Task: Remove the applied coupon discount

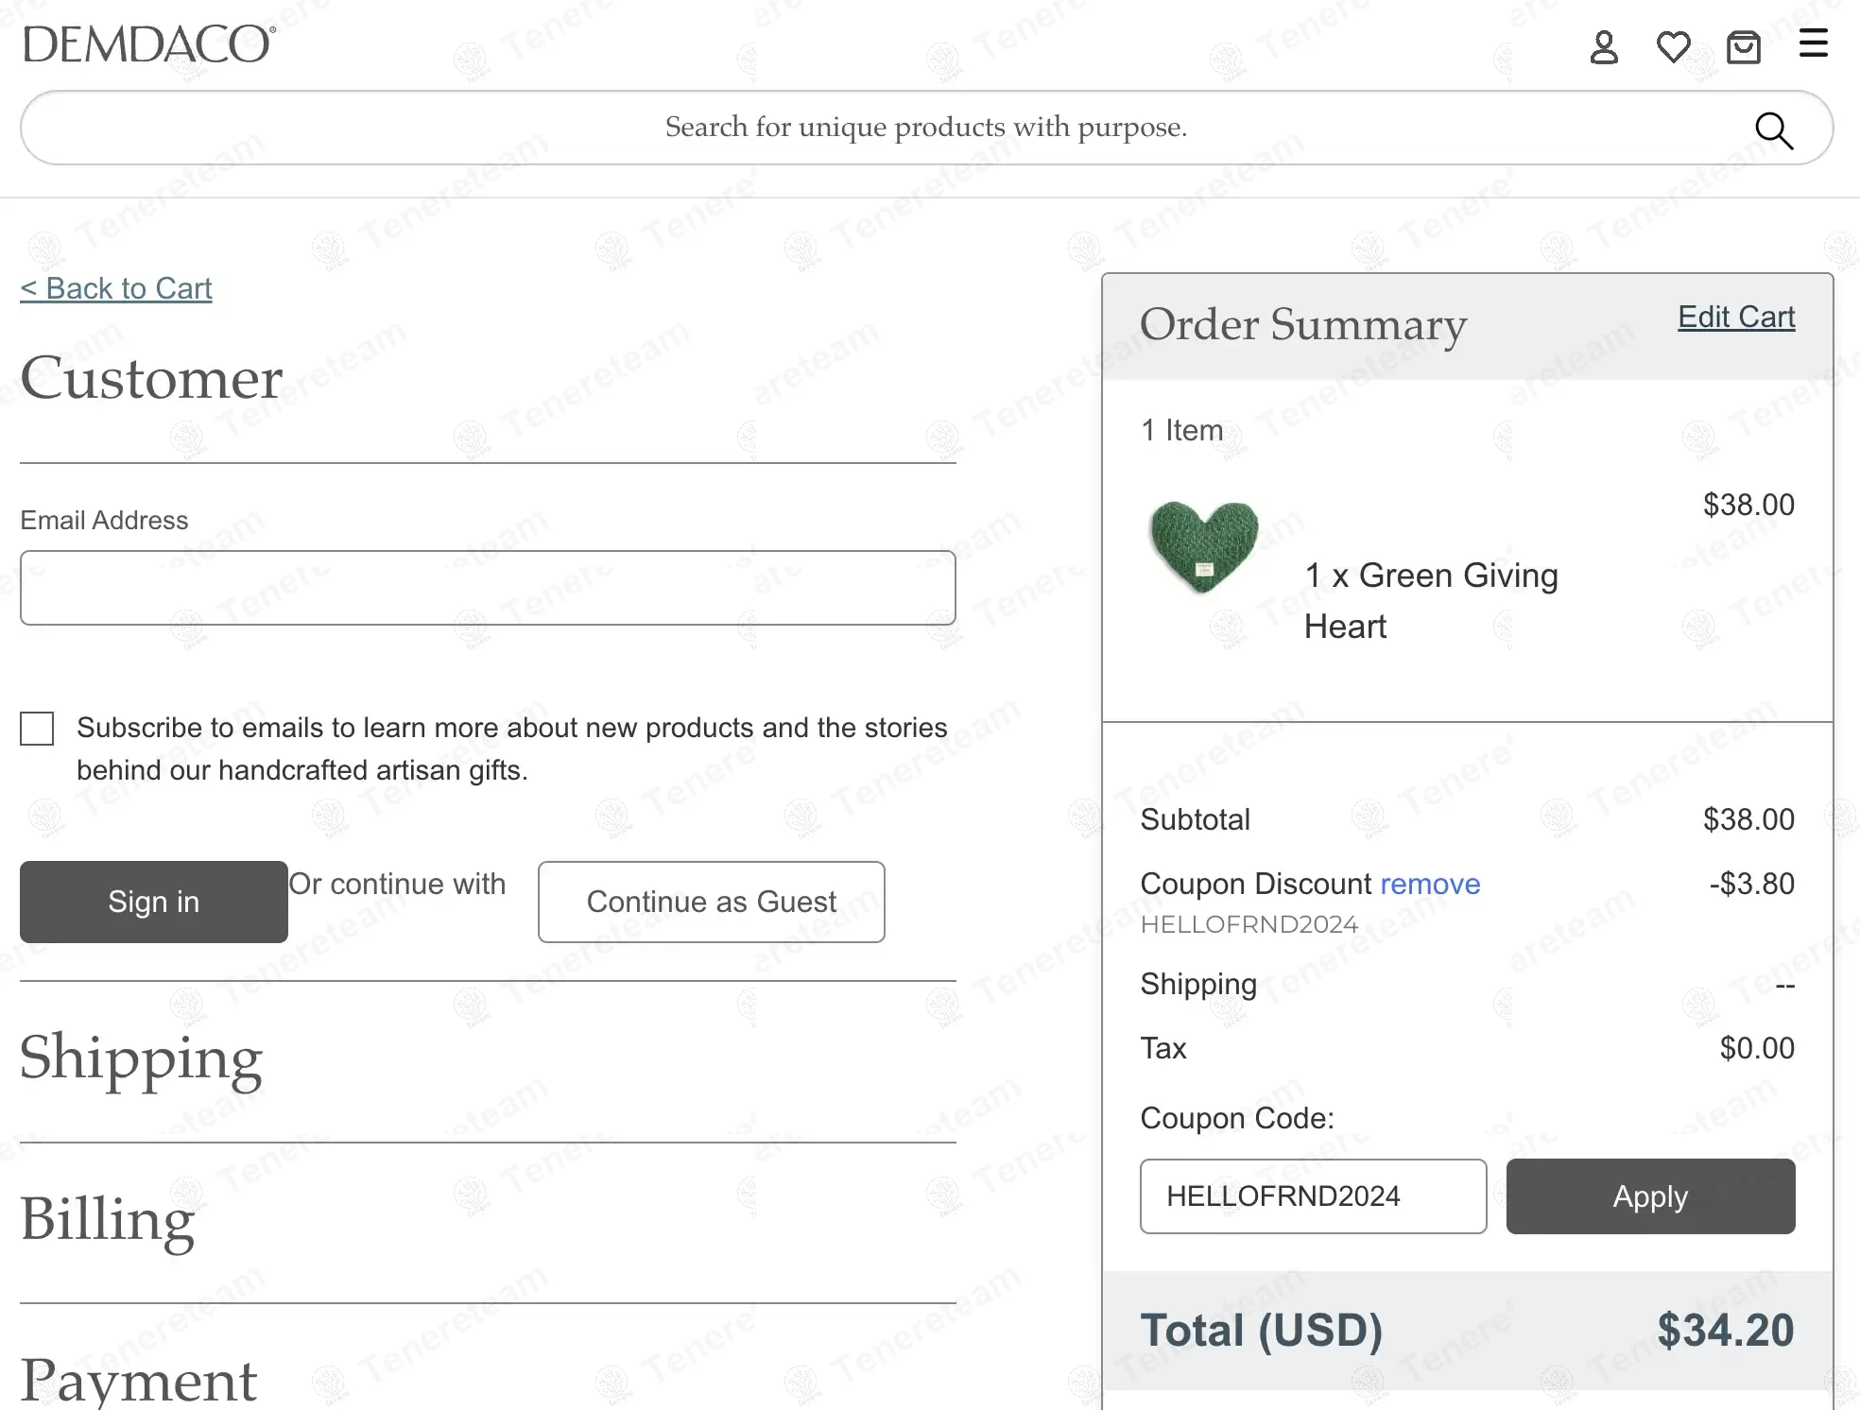Action: click(1430, 884)
